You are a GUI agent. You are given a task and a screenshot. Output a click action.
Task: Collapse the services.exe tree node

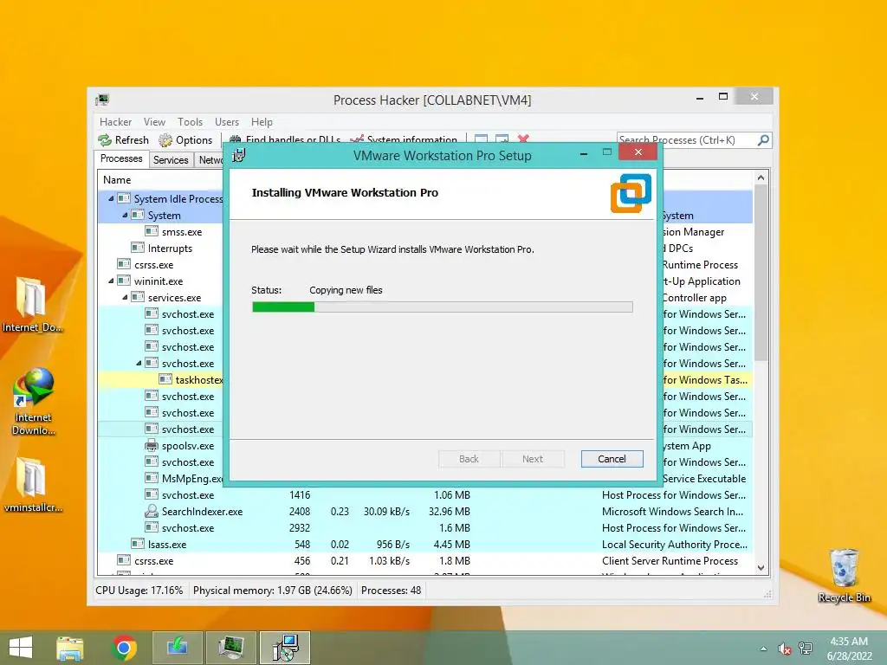click(125, 297)
